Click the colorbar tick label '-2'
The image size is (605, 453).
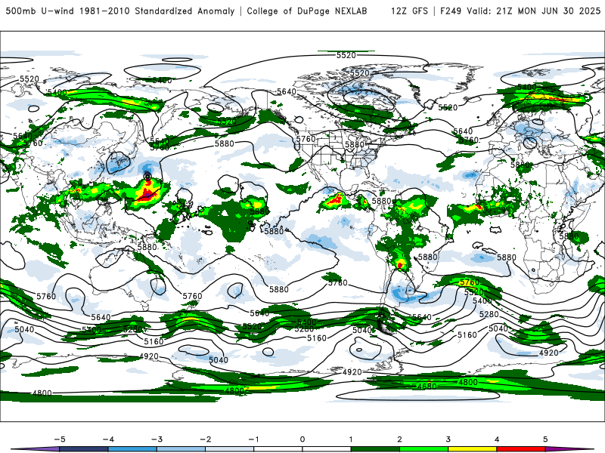click(205, 439)
